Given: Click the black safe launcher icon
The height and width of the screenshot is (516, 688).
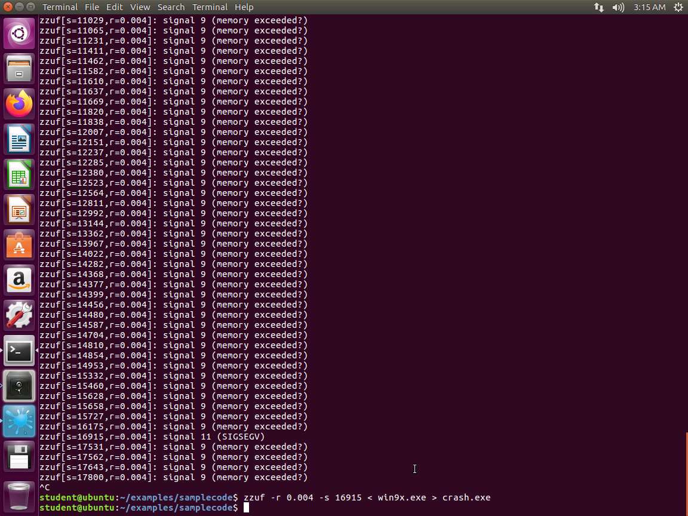Looking at the screenshot, I should [19, 386].
